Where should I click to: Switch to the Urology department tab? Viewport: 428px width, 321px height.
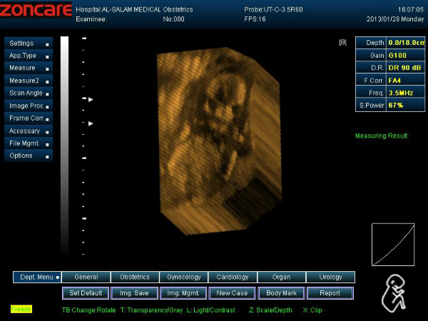(330, 277)
